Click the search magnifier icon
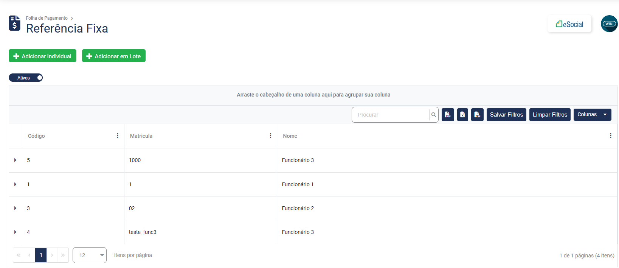 click(434, 115)
